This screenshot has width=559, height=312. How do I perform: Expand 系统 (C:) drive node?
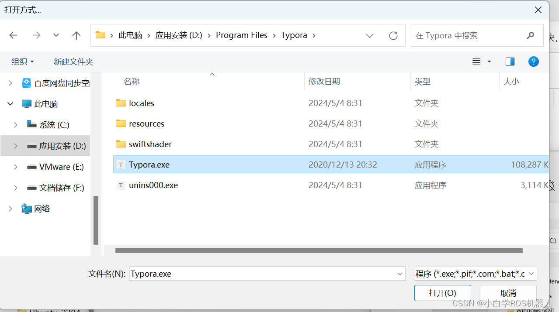pos(16,125)
